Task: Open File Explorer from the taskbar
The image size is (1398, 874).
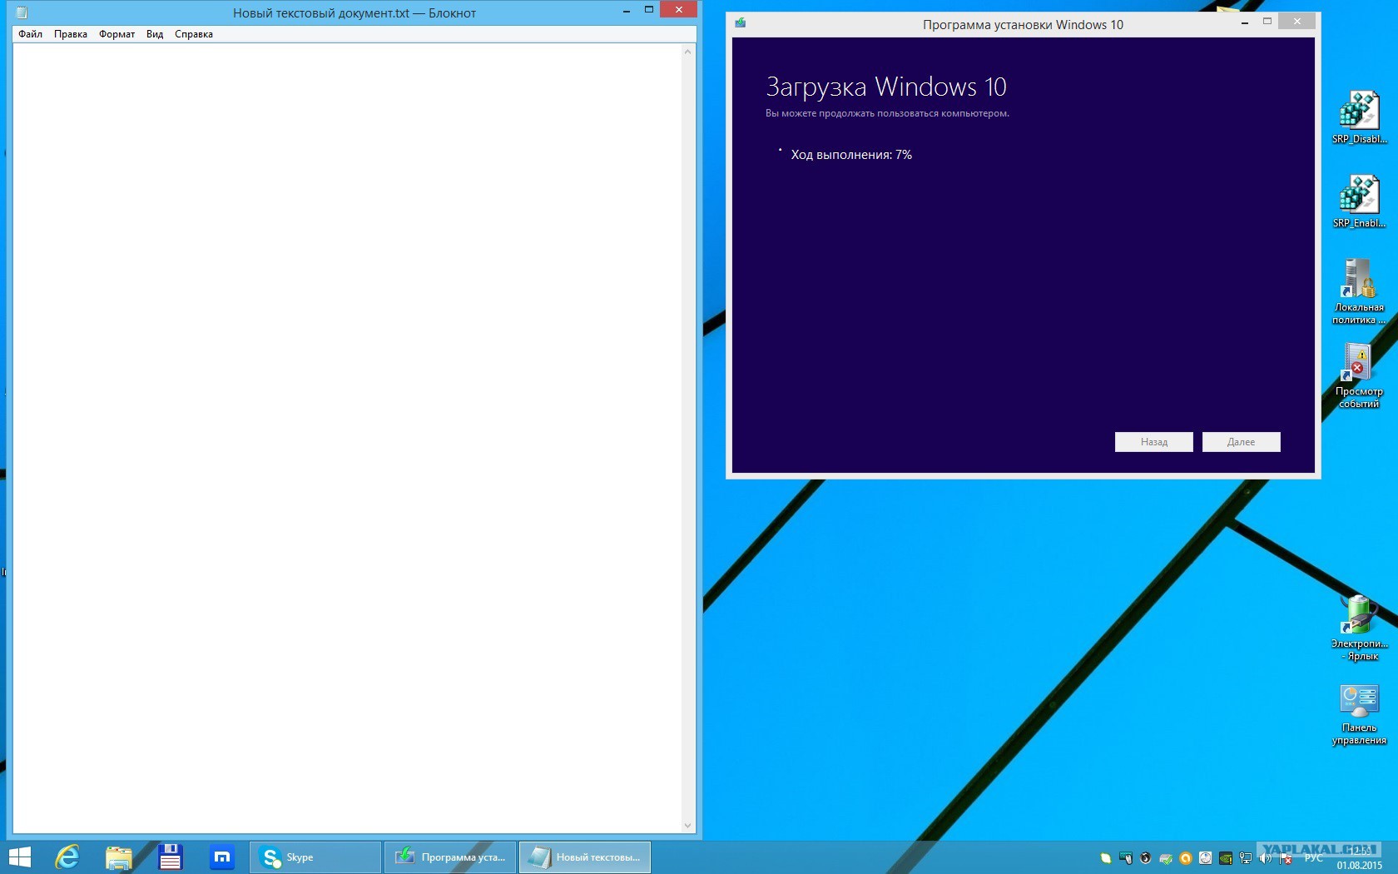Action: (x=119, y=857)
